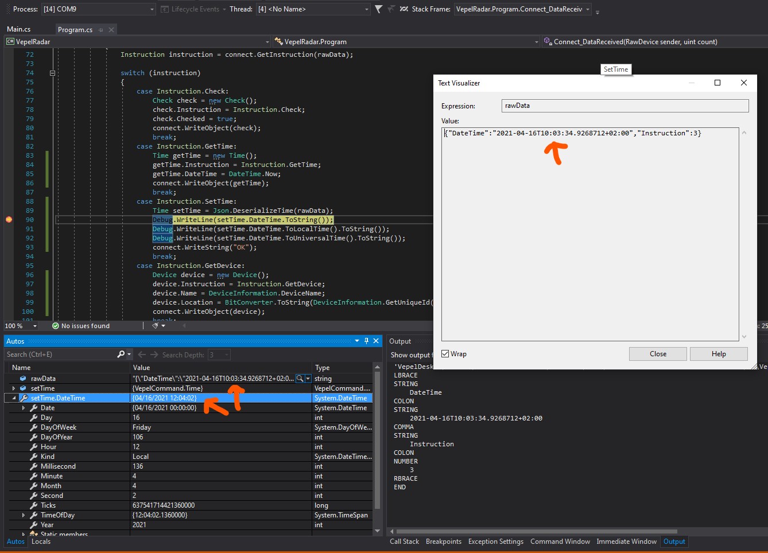This screenshot has height=553, width=768.
Task: Switch to the Main.cs tab
Action: [x=19, y=28]
